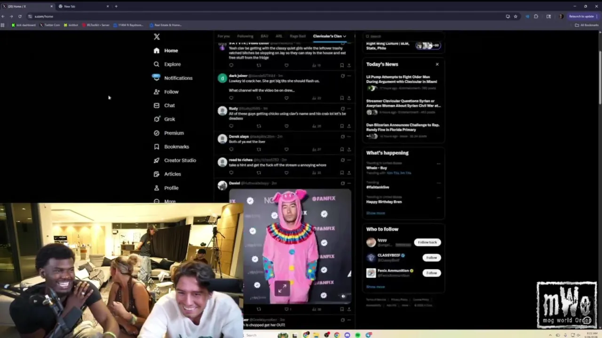Open more options for Whale - Buy trend
This screenshot has width=602, height=338.
coord(438,164)
